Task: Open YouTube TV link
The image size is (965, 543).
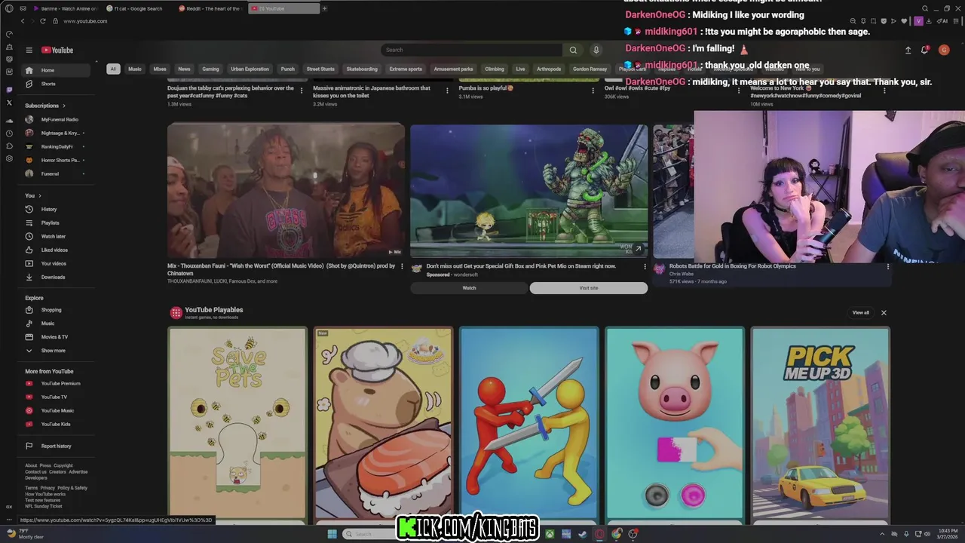Action: [56, 397]
